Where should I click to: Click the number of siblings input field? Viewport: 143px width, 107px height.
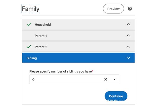(x=74, y=79)
